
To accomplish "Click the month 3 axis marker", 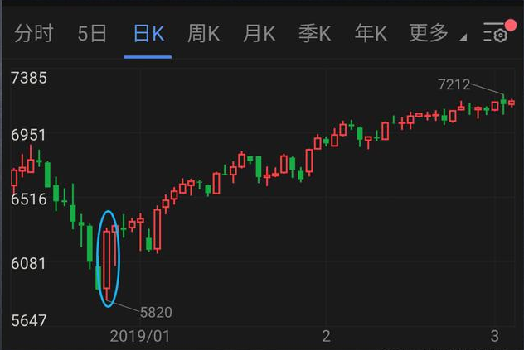I will (x=495, y=336).
